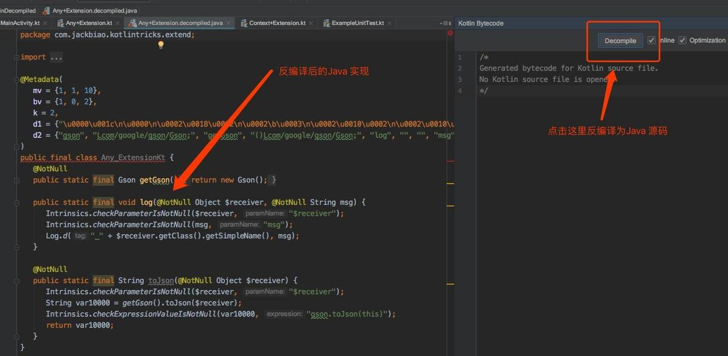
Task: Click the yellow lightbulb intention icon
Action: 161,45
